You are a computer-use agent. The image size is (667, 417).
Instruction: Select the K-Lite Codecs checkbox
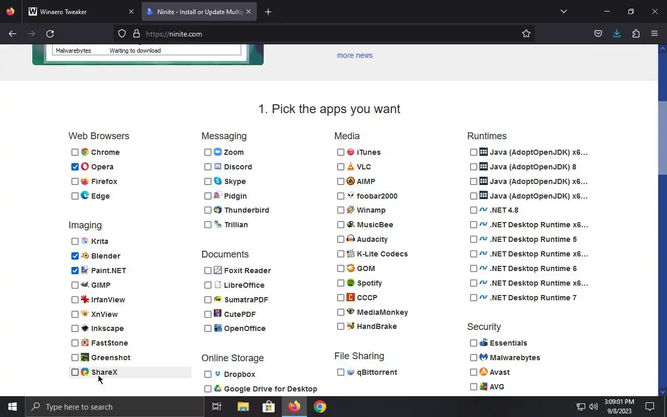point(341,254)
